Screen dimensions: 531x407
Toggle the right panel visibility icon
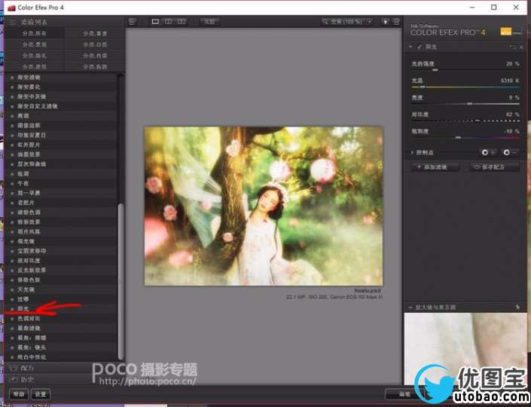(396, 22)
